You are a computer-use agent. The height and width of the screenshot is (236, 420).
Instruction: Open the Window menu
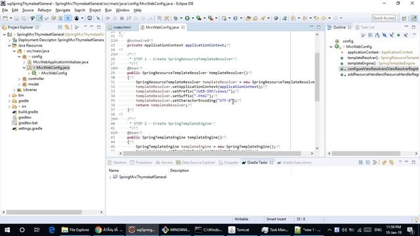pyautogui.click(x=123, y=10)
